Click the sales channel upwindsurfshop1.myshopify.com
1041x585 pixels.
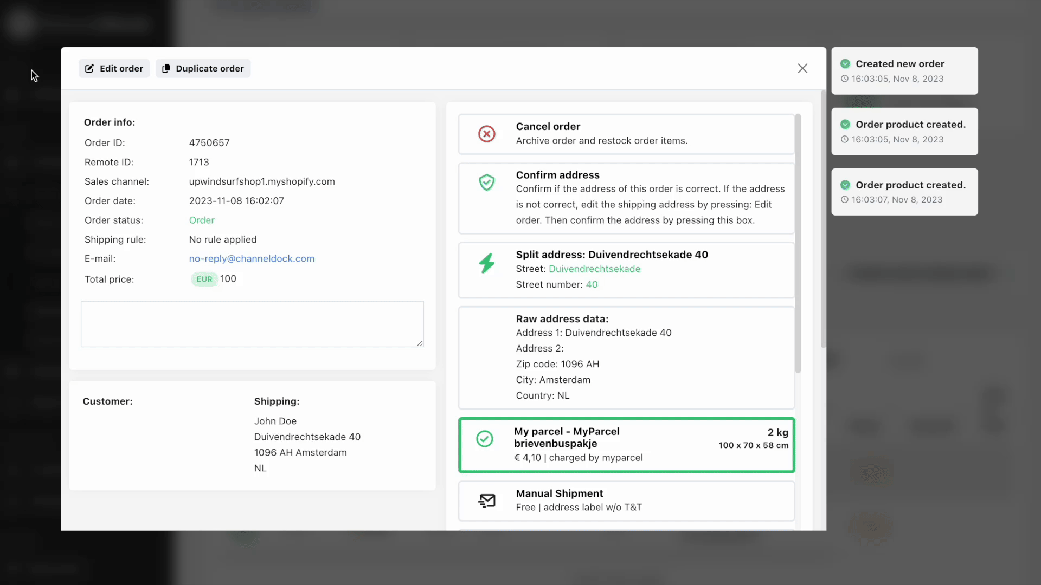(x=262, y=181)
